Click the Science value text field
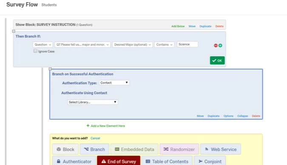 click(x=188, y=45)
